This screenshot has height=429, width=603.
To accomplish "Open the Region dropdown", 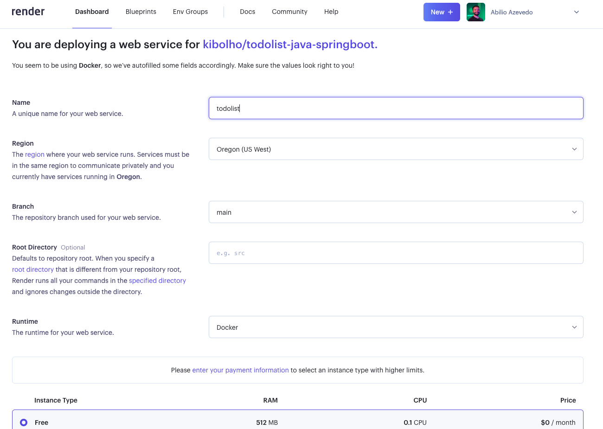I will tap(396, 149).
